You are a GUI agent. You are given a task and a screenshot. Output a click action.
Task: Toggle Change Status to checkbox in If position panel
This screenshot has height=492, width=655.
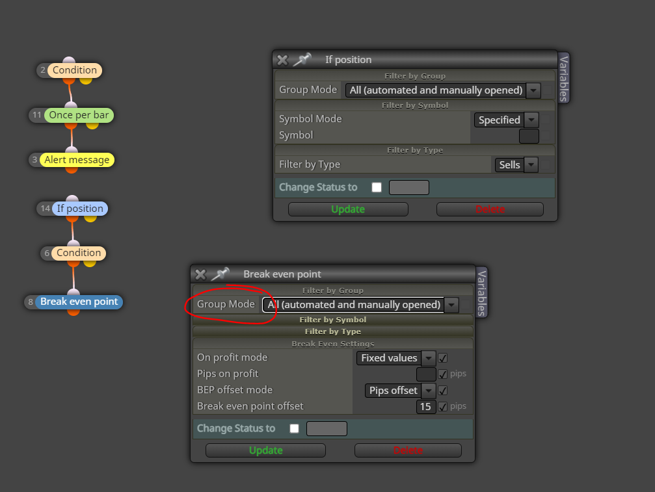coord(377,187)
